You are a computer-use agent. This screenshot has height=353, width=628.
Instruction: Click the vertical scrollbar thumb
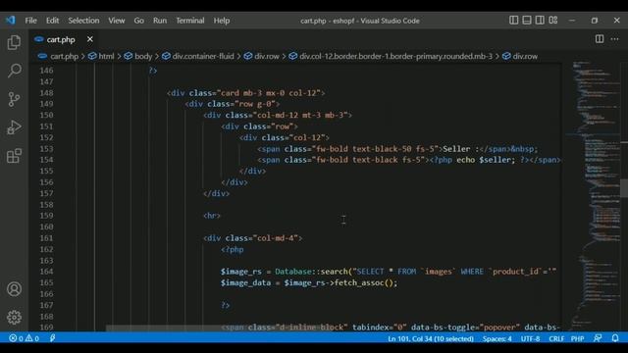pyautogui.click(x=624, y=188)
